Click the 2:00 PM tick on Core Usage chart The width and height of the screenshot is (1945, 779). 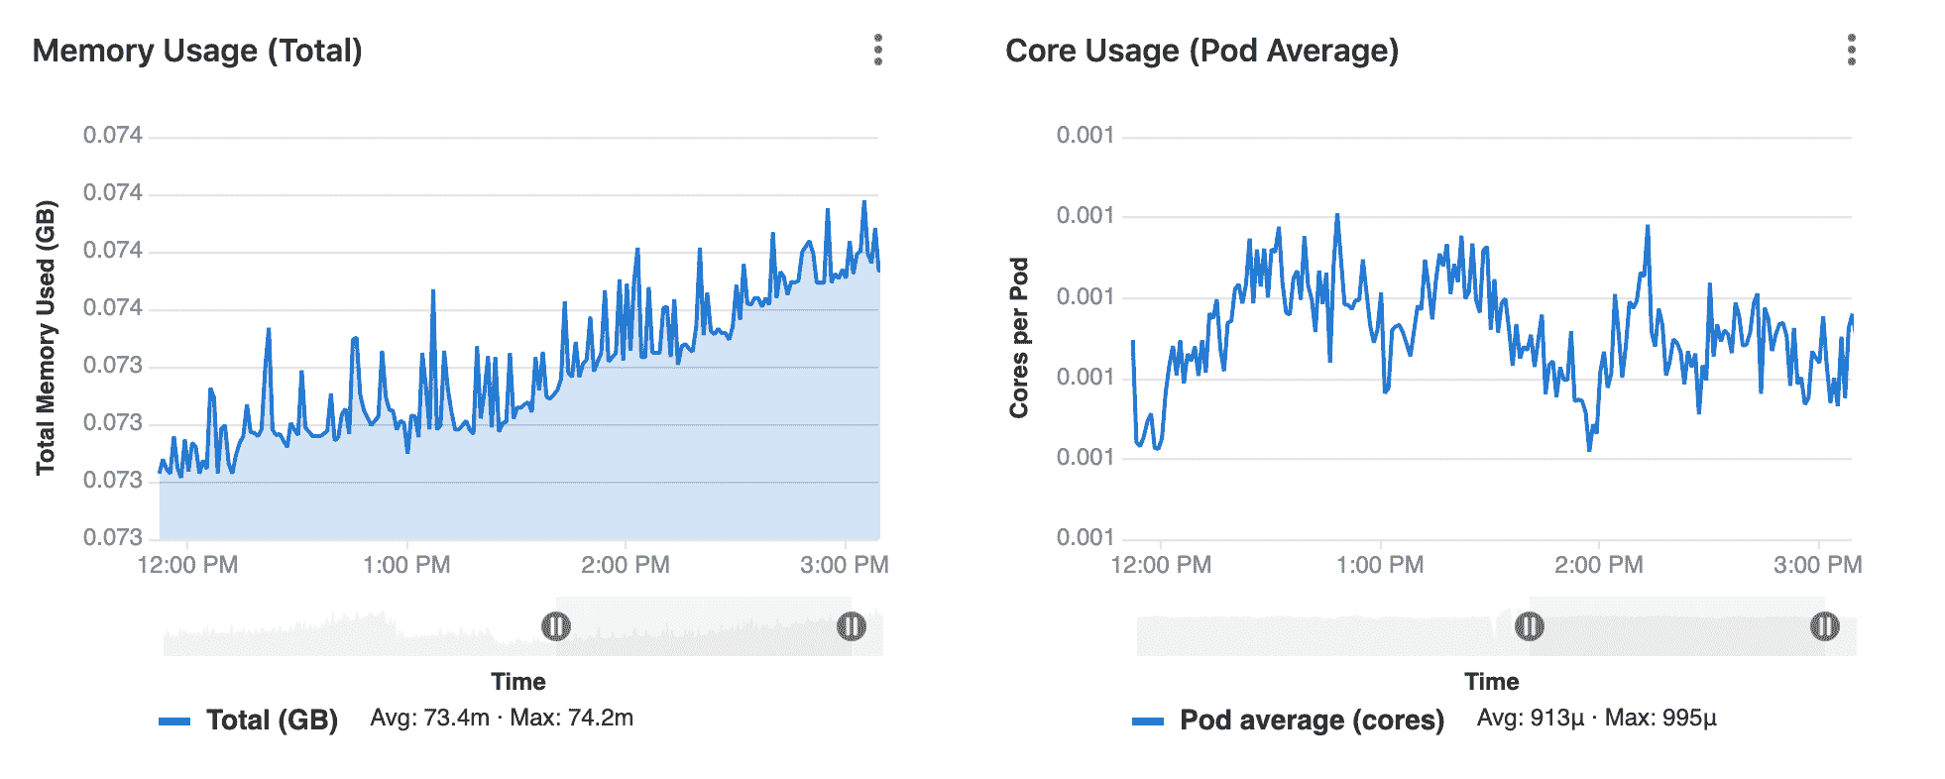(1598, 565)
